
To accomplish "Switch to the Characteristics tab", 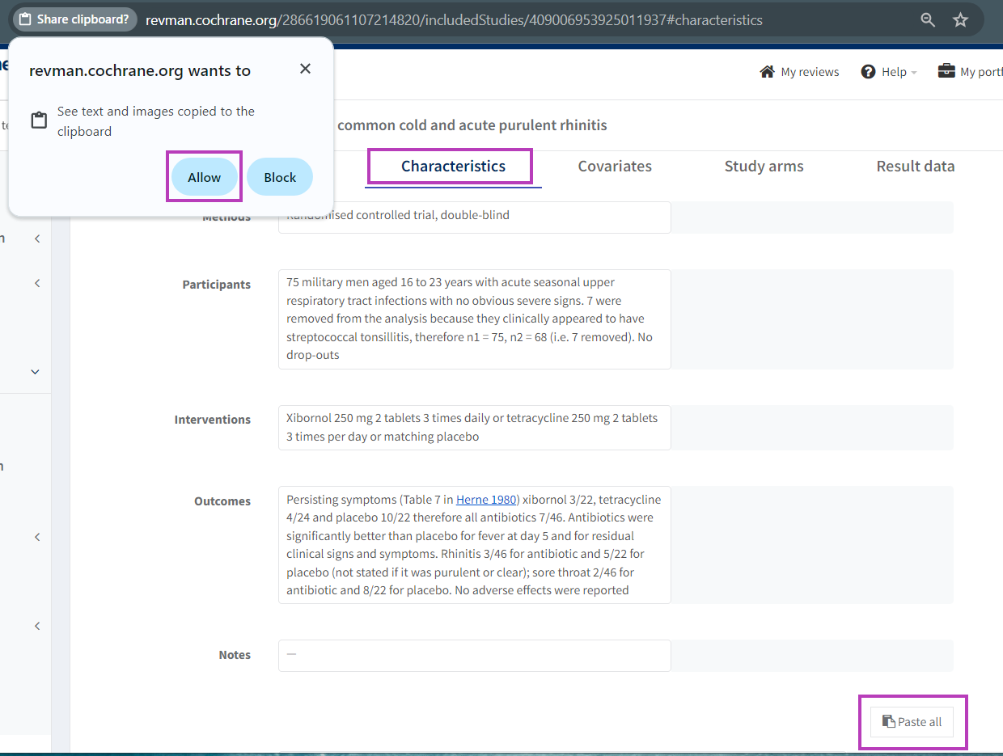I will click(x=453, y=167).
